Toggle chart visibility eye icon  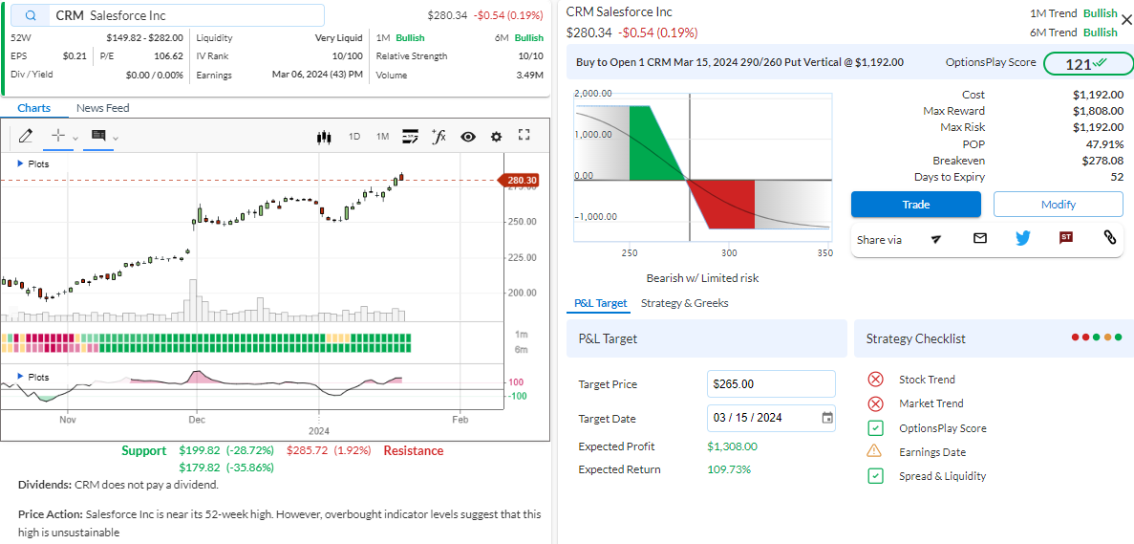(468, 136)
